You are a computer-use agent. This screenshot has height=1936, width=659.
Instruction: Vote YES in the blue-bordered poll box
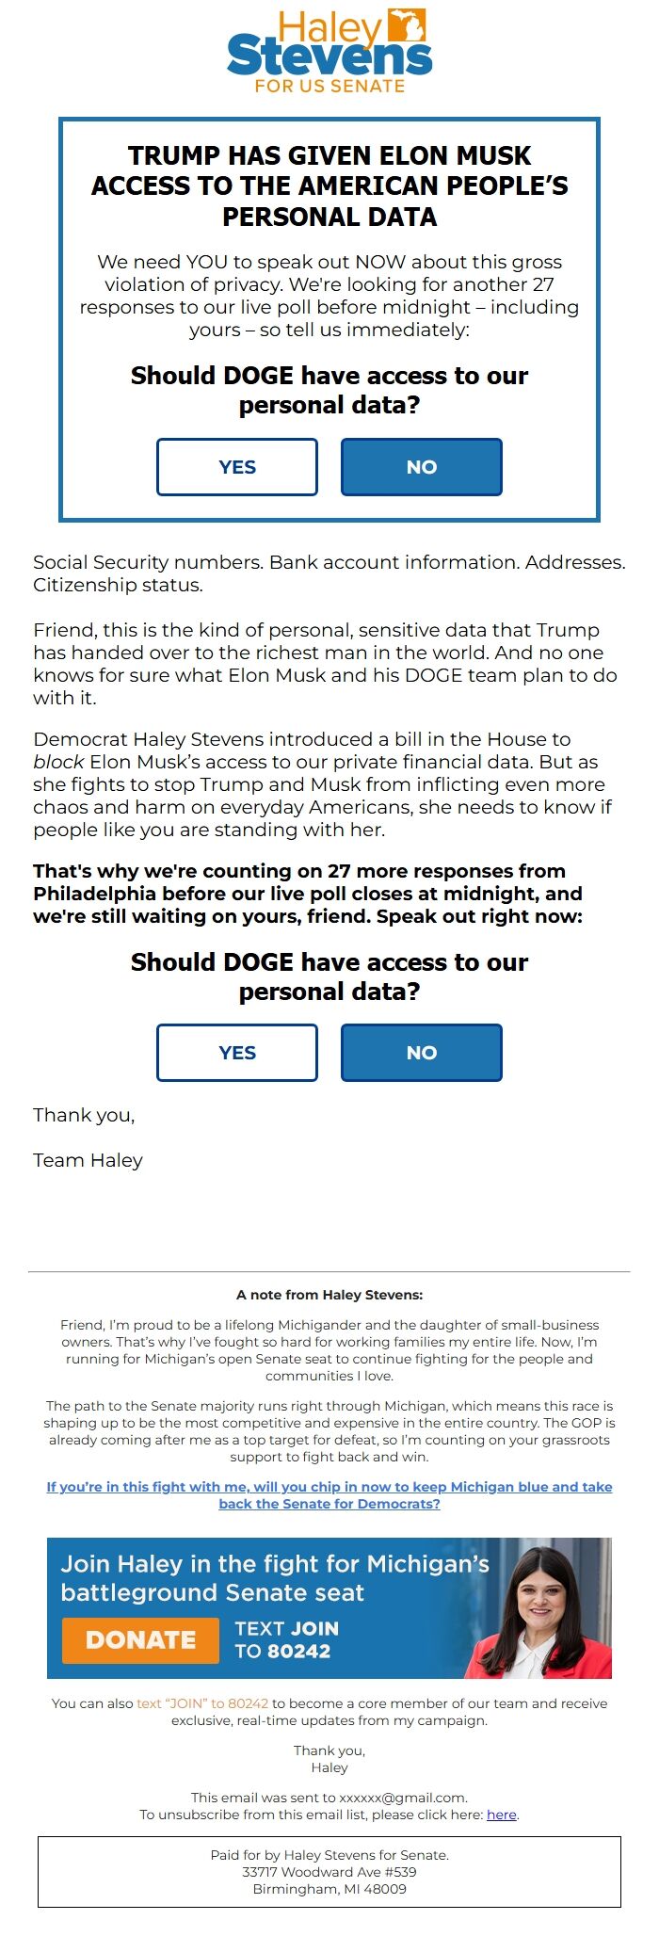(237, 467)
